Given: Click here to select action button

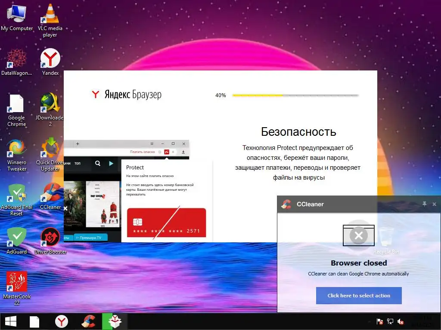Looking at the screenshot, I should (x=359, y=296).
